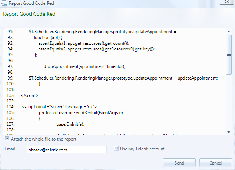Click 'base.OnInit(e);' on line 107
Image resolution: width=235 pixels, height=170 pixels.
pos(70,124)
